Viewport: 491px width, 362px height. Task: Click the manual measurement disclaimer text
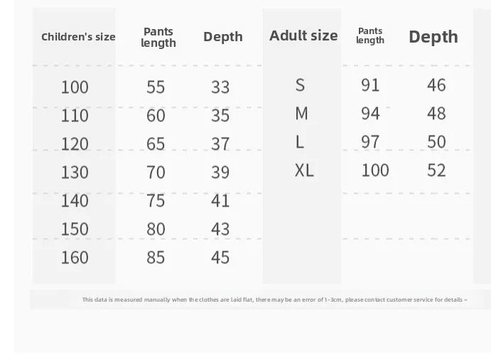point(274,300)
